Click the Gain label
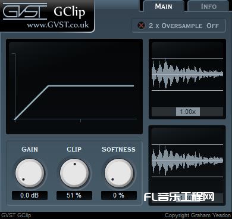 (30, 149)
